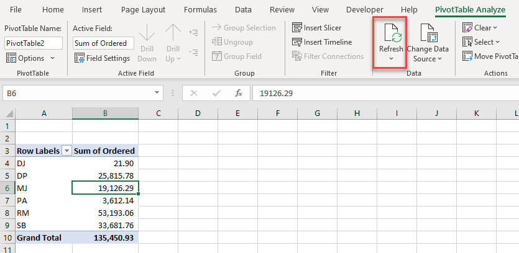Screen dimensions: 519x253
Task: Open the Select dropdown in Actions
Action: tap(497, 42)
